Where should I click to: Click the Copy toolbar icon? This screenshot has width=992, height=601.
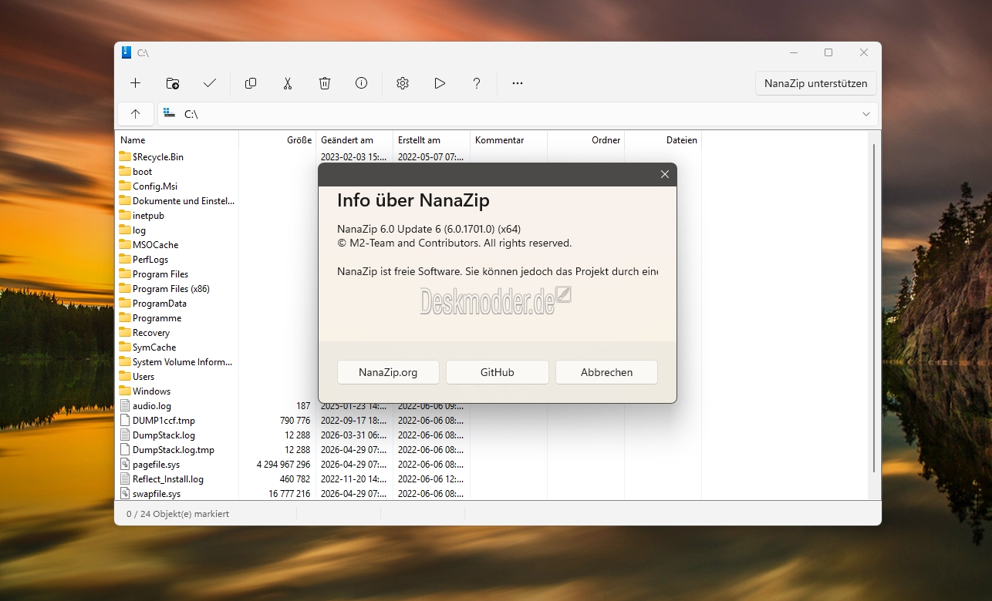point(251,83)
